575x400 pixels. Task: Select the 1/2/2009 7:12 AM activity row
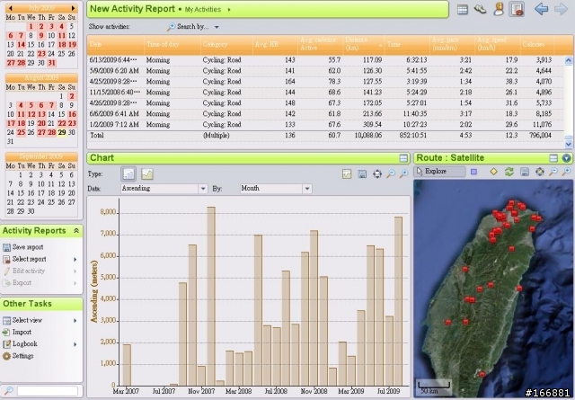pyautogui.click(x=325, y=124)
